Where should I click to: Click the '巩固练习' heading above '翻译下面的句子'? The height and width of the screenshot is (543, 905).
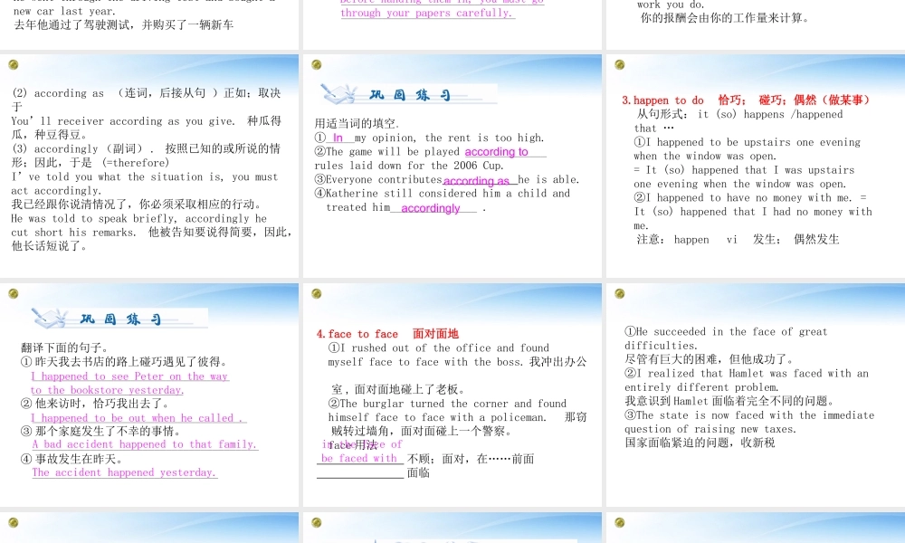[120, 319]
